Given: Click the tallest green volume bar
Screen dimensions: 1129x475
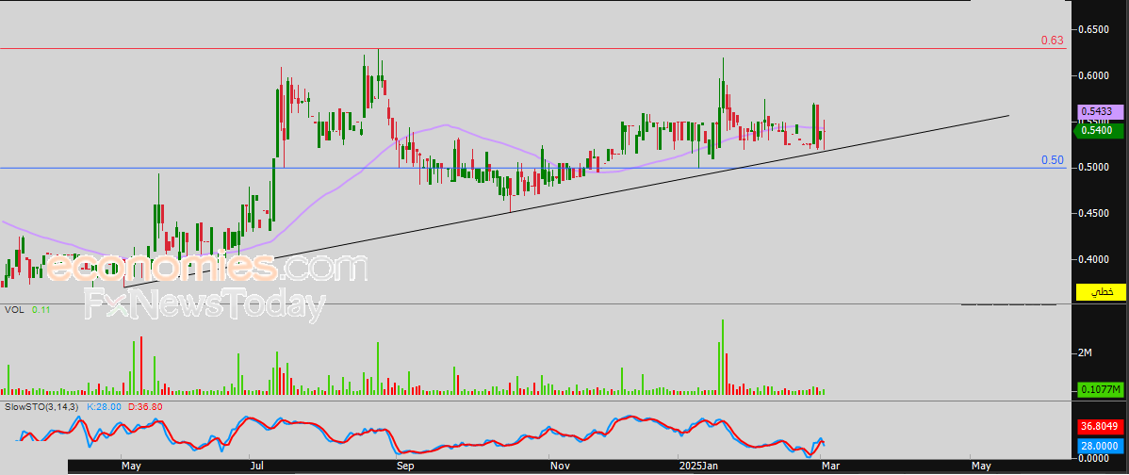Looking at the screenshot, I should tap(723, 356).
